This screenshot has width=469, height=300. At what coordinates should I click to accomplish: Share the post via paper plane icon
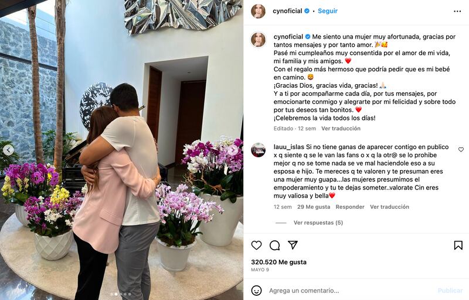click(293, 245)
